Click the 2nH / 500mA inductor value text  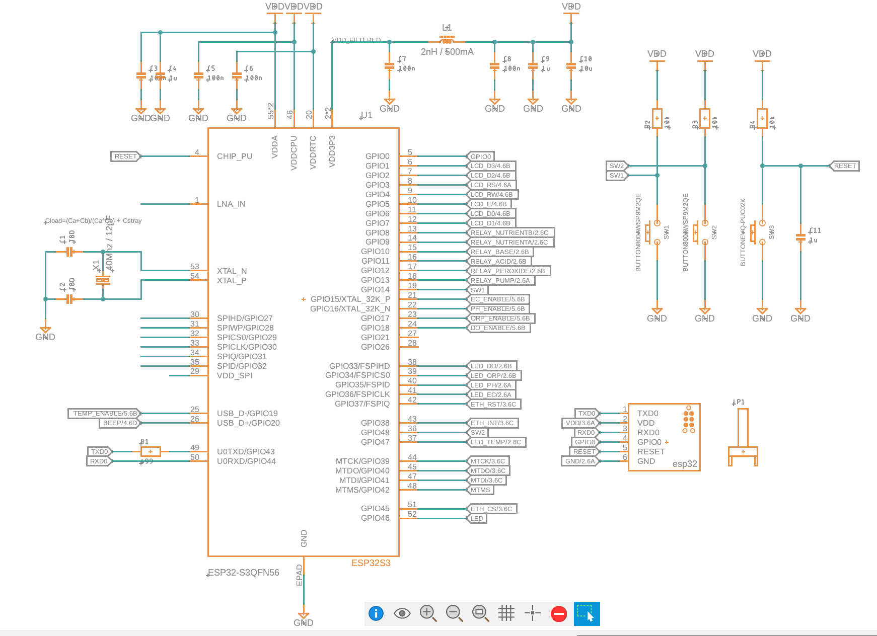(x=447, y=52)
